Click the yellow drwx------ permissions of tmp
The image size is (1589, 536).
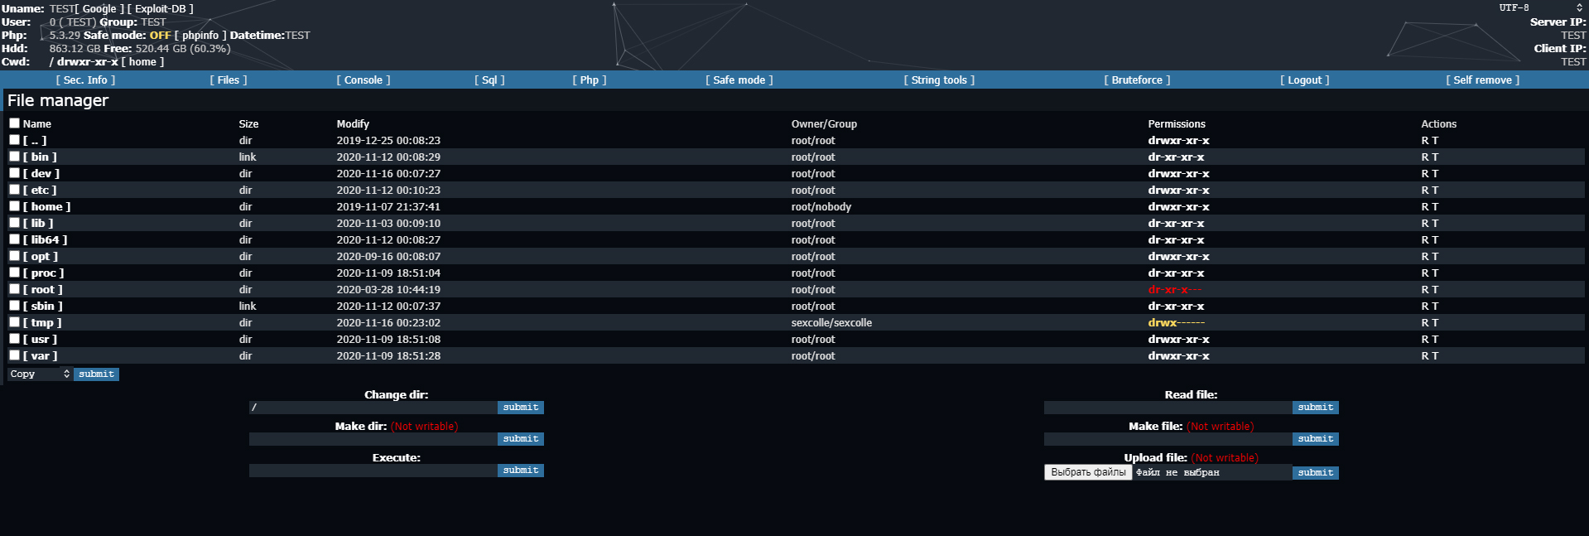(x=1177, y=323)
